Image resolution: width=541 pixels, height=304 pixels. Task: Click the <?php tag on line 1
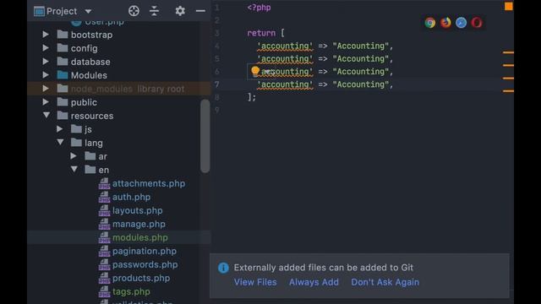(x=259, y=8)
